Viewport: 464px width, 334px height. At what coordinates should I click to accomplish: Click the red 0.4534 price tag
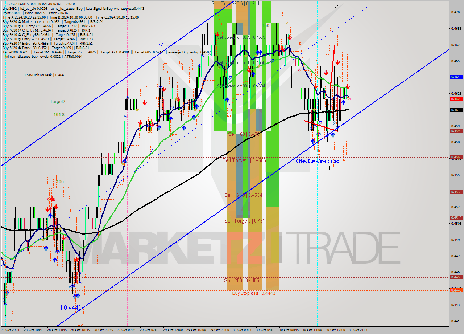(x=456, y=192)
